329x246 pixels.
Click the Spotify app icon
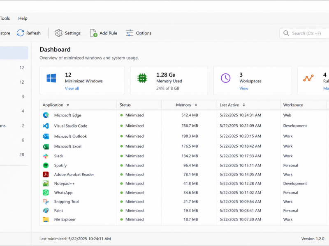tap(46, 166)
